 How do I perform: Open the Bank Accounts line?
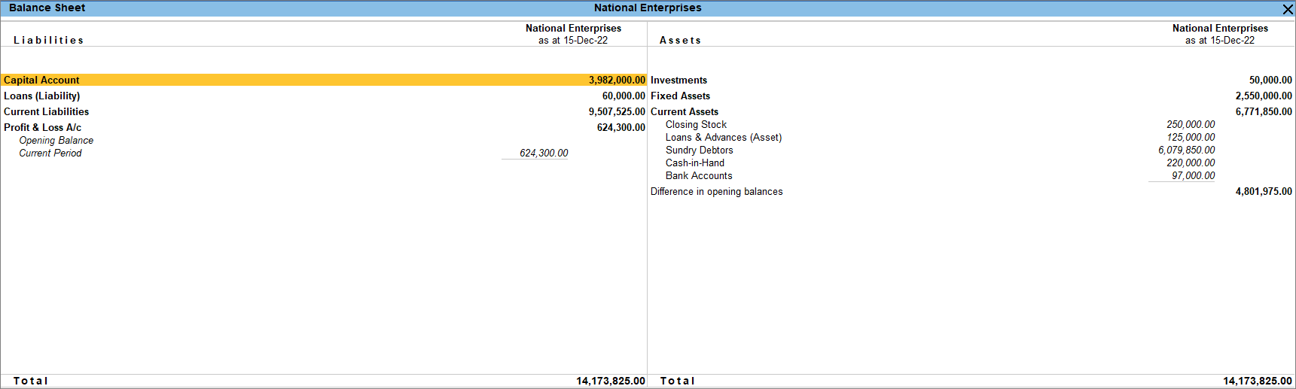click(x=699, y=175)
